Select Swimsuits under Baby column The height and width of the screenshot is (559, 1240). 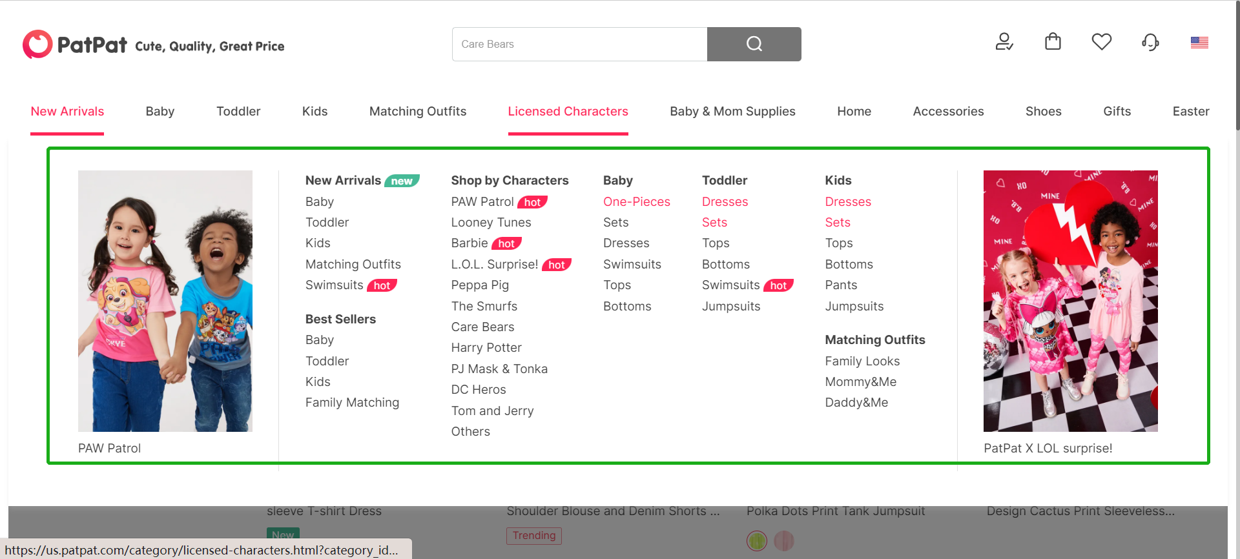[x=632, y=264]
